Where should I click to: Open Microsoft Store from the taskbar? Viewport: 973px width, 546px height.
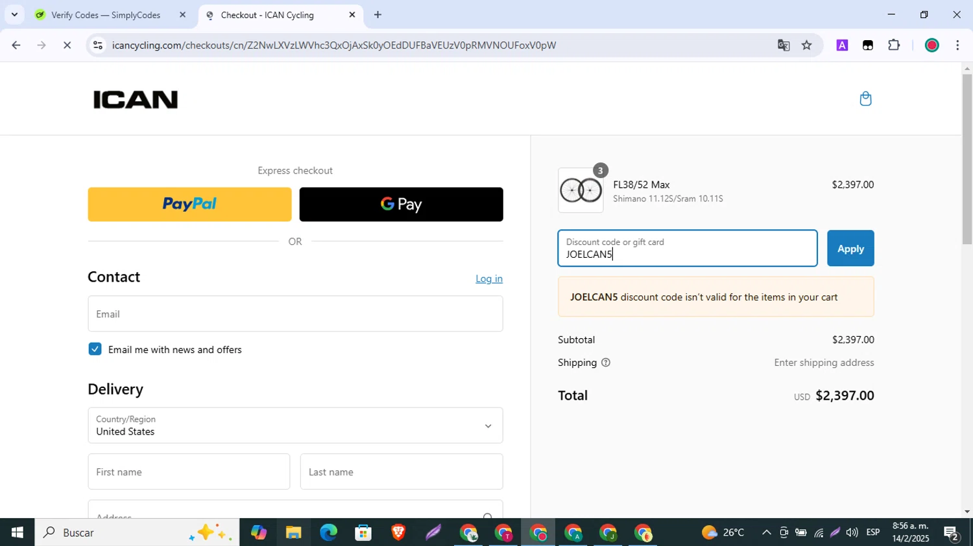(363, 532)
